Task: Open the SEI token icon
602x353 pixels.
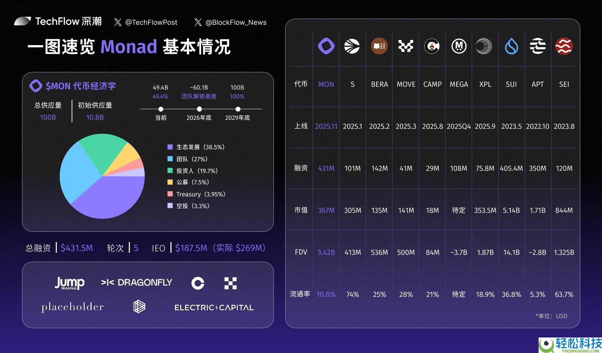Action: pyautogui.click(x=564, y=46)
